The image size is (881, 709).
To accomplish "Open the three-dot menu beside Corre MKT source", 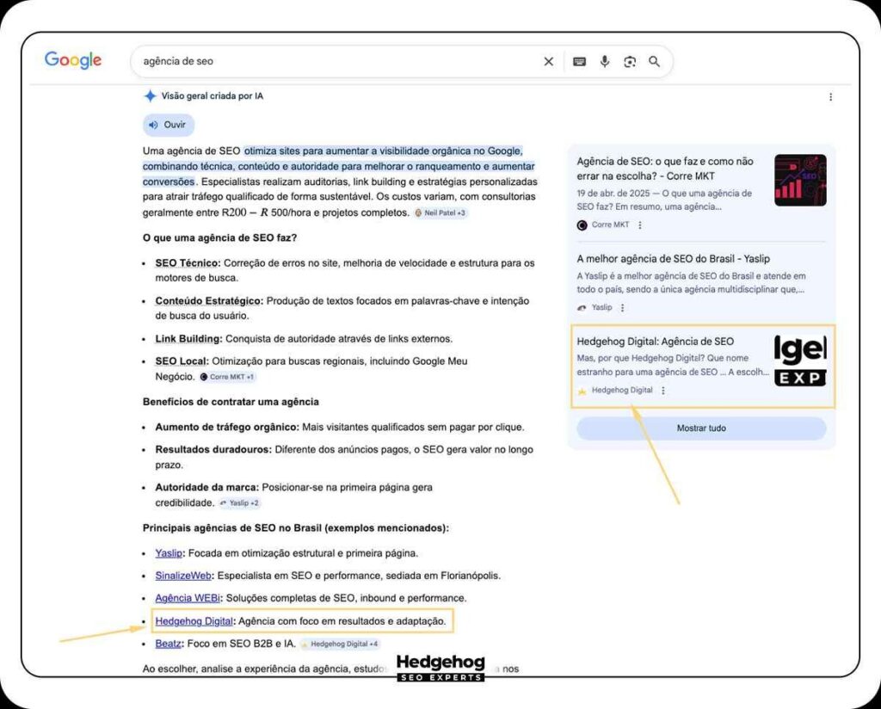I will tap(640, 225).
